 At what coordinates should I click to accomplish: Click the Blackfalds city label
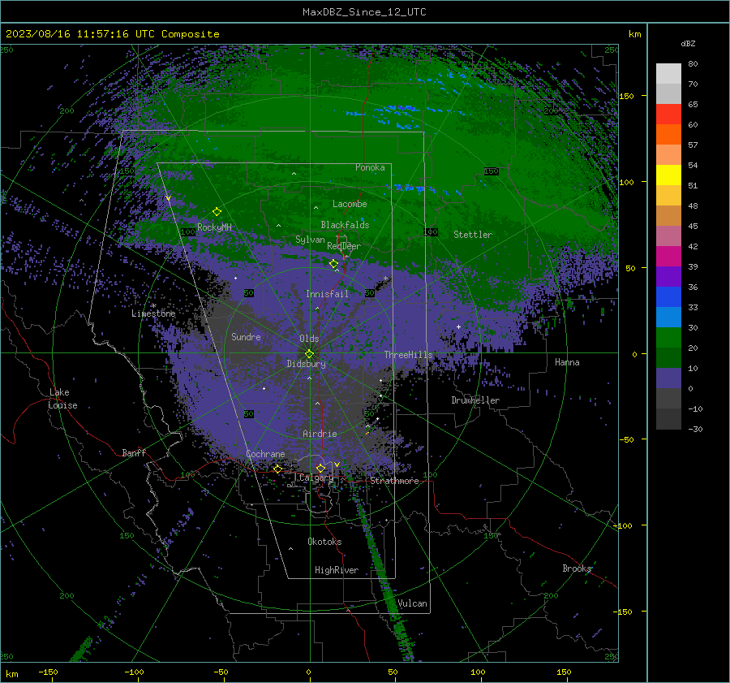tap(345, 225)
